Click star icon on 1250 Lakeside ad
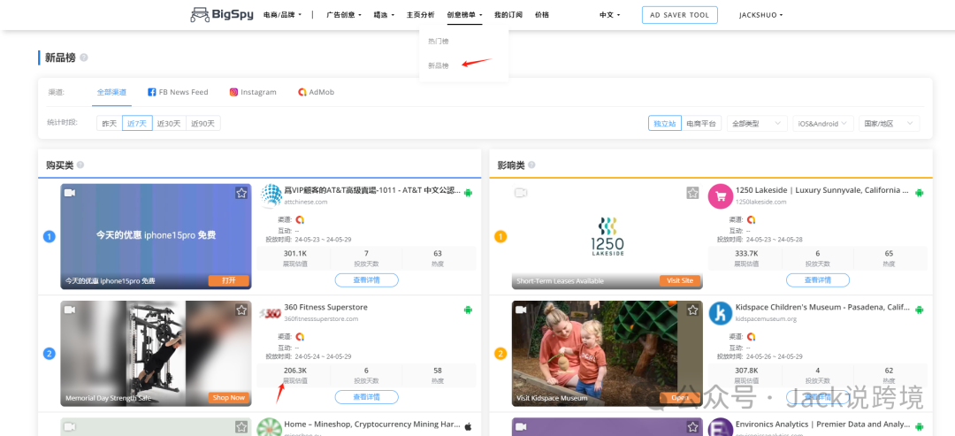This screenshot has width=955, height=436. [692, 193]
